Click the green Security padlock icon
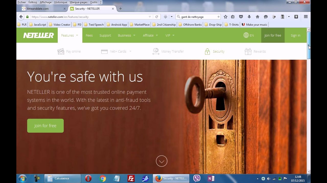 pos(207,51)
